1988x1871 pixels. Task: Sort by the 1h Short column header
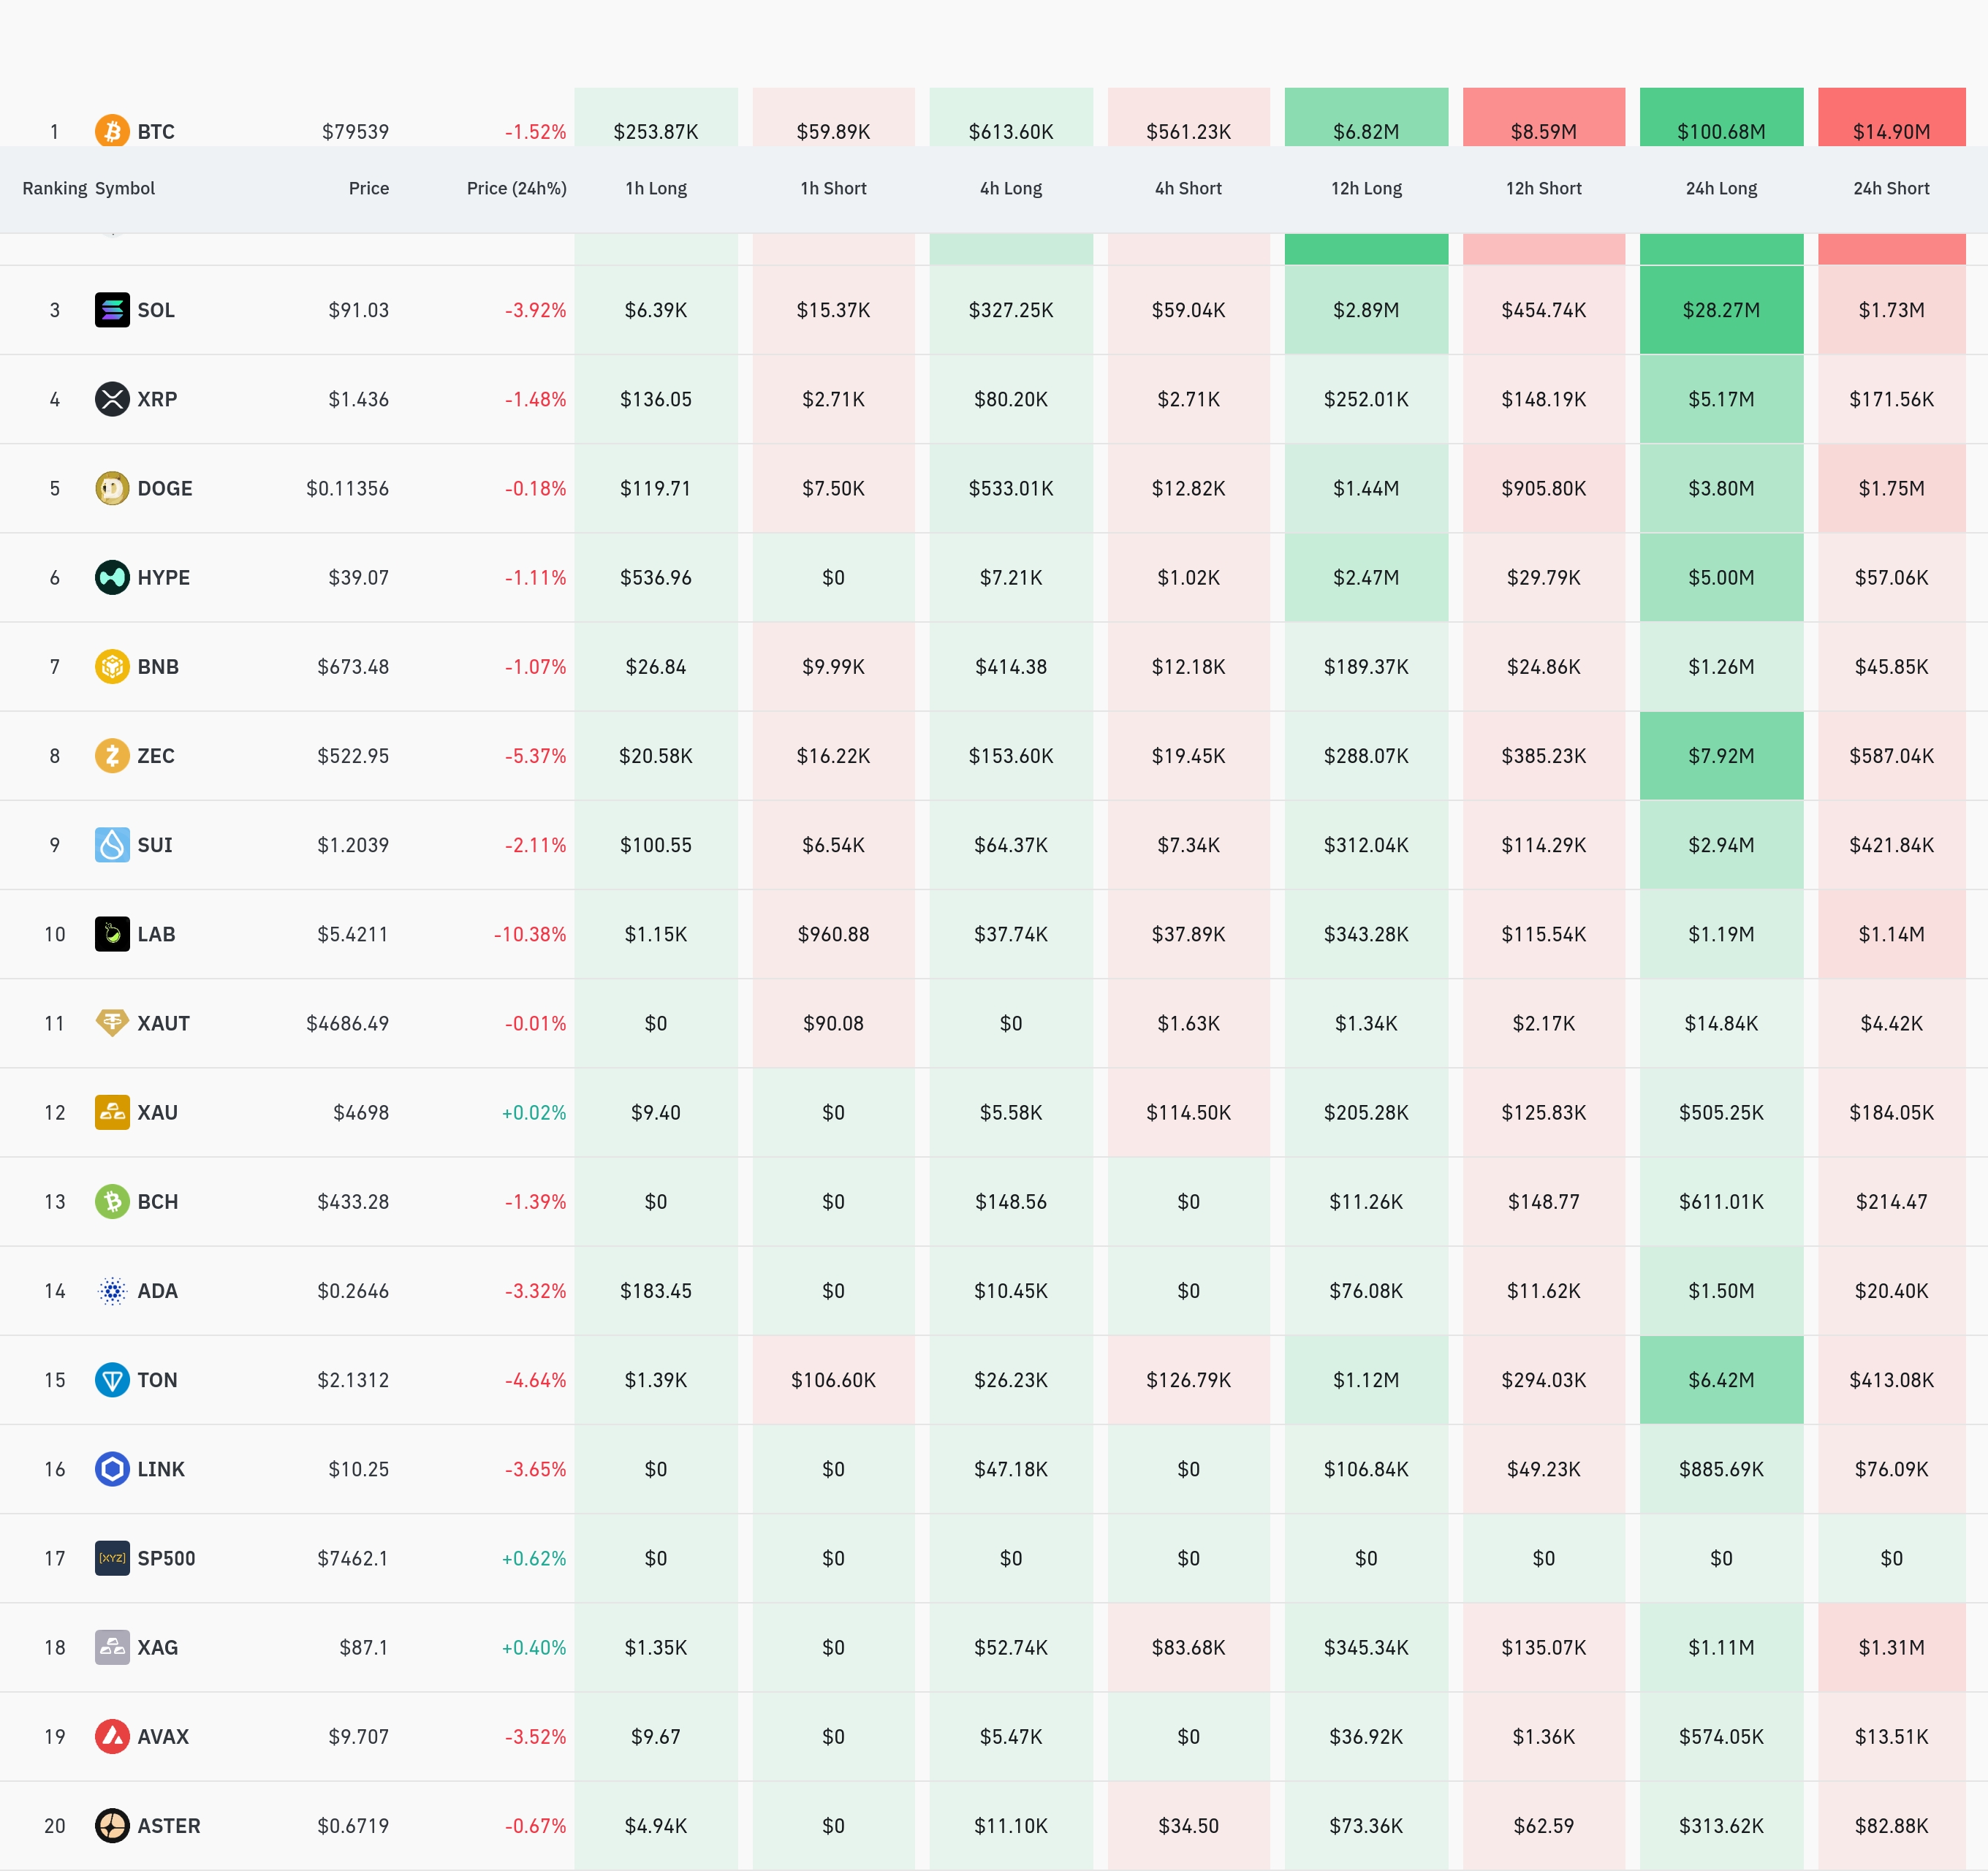point(834,188)
